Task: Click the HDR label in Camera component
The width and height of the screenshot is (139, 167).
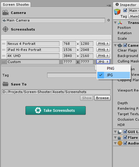Action: pos(121,125)
